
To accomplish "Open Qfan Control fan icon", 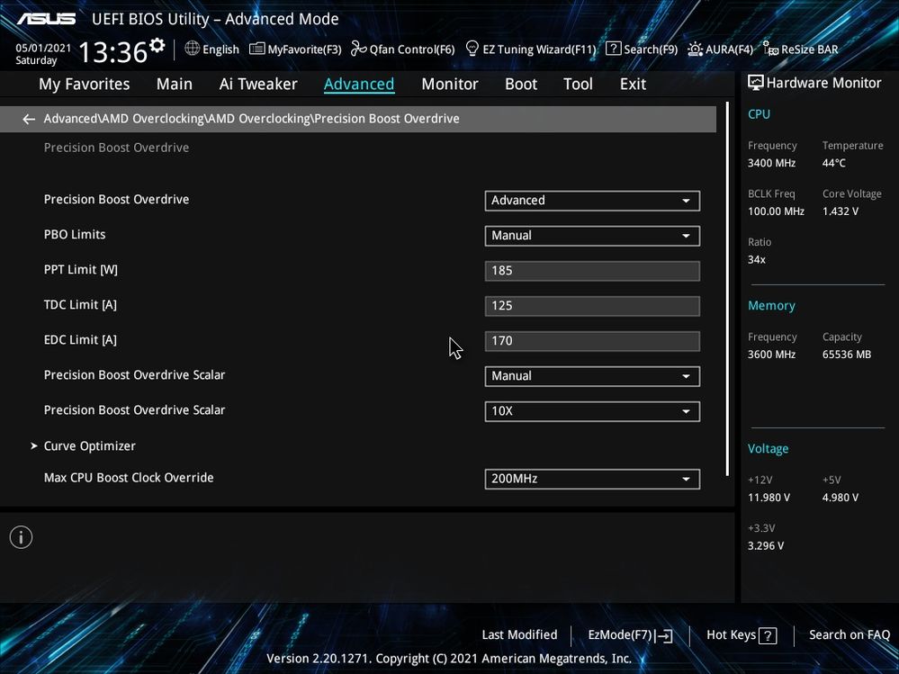I will [x=358, y=49].
